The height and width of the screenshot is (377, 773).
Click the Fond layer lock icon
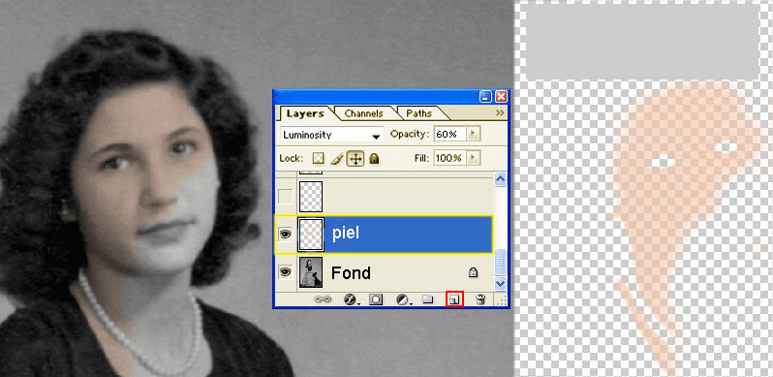(x=473, y=272)
